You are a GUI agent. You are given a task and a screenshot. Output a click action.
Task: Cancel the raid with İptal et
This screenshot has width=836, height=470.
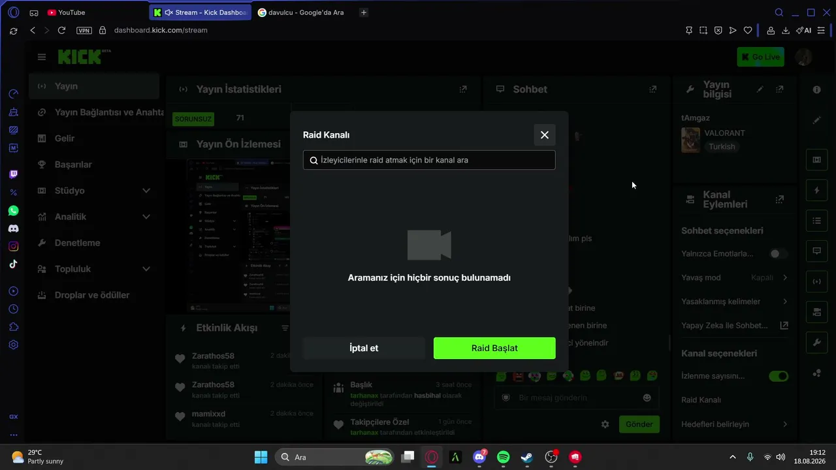[x=364, y=348]
